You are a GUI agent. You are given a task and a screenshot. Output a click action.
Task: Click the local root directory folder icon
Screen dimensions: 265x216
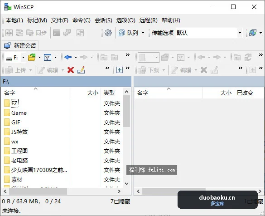click(x=115, y=57)
